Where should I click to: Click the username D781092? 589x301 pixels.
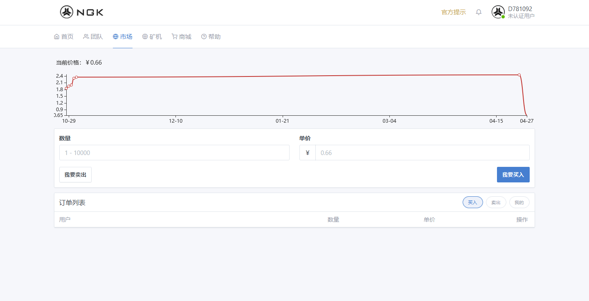pyautogui.click(x=520, y=9)
